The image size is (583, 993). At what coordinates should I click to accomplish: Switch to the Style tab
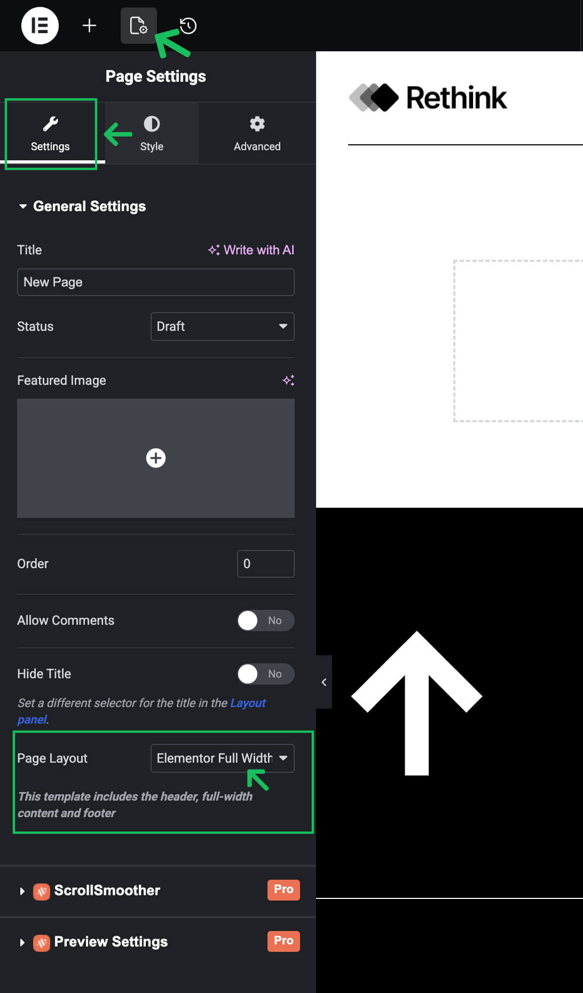(152, 133)
